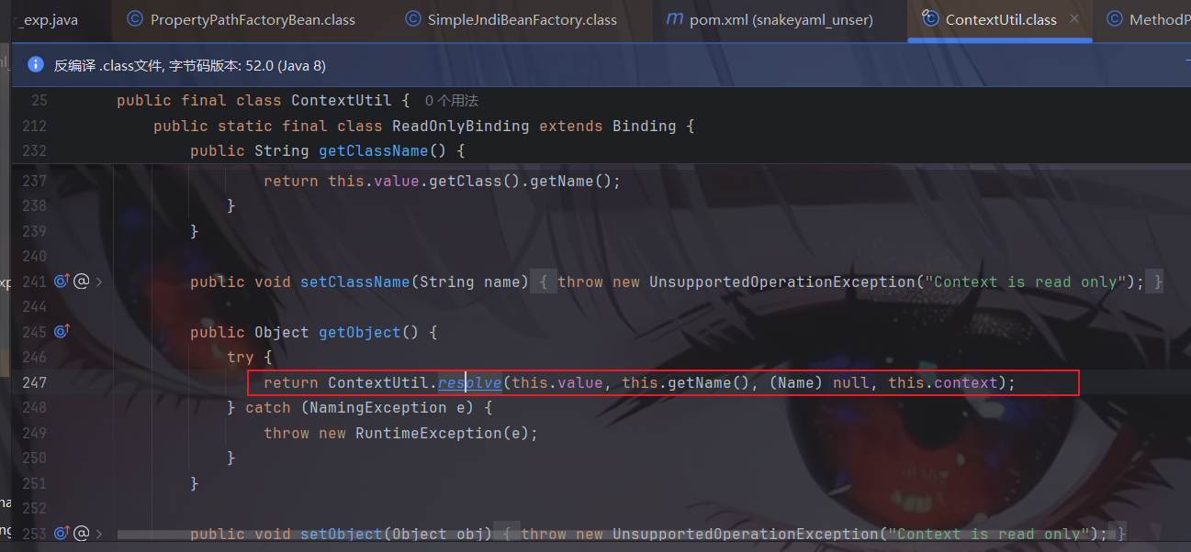Expand the folded setObject method using the gutter chevron

click(99, 533)
